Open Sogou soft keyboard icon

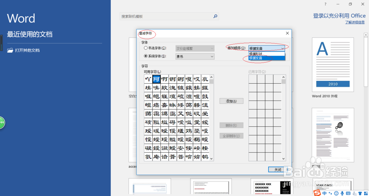pos(348,193)
